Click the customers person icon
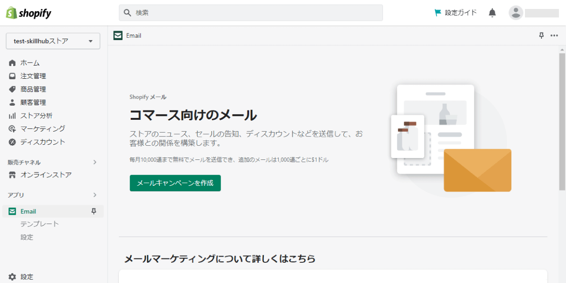This screenshot has width=566, height=283. pyautogui.click(x=12, y=102)
